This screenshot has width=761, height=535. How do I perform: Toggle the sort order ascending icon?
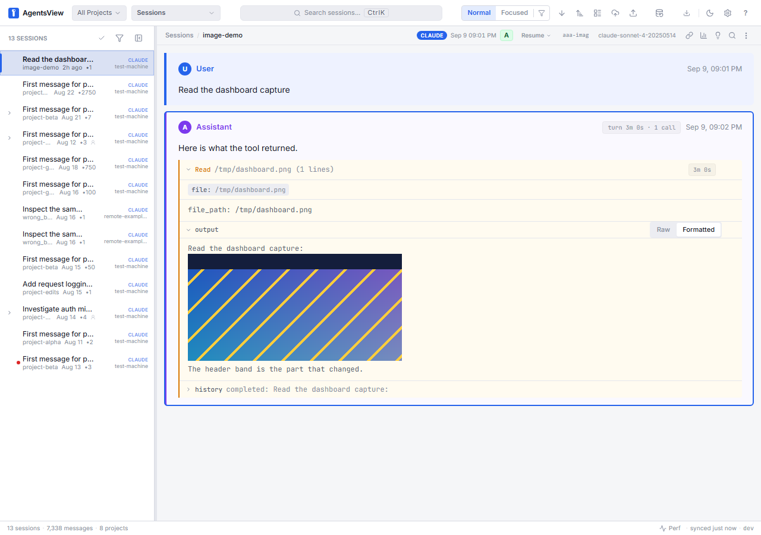(580, 12)
